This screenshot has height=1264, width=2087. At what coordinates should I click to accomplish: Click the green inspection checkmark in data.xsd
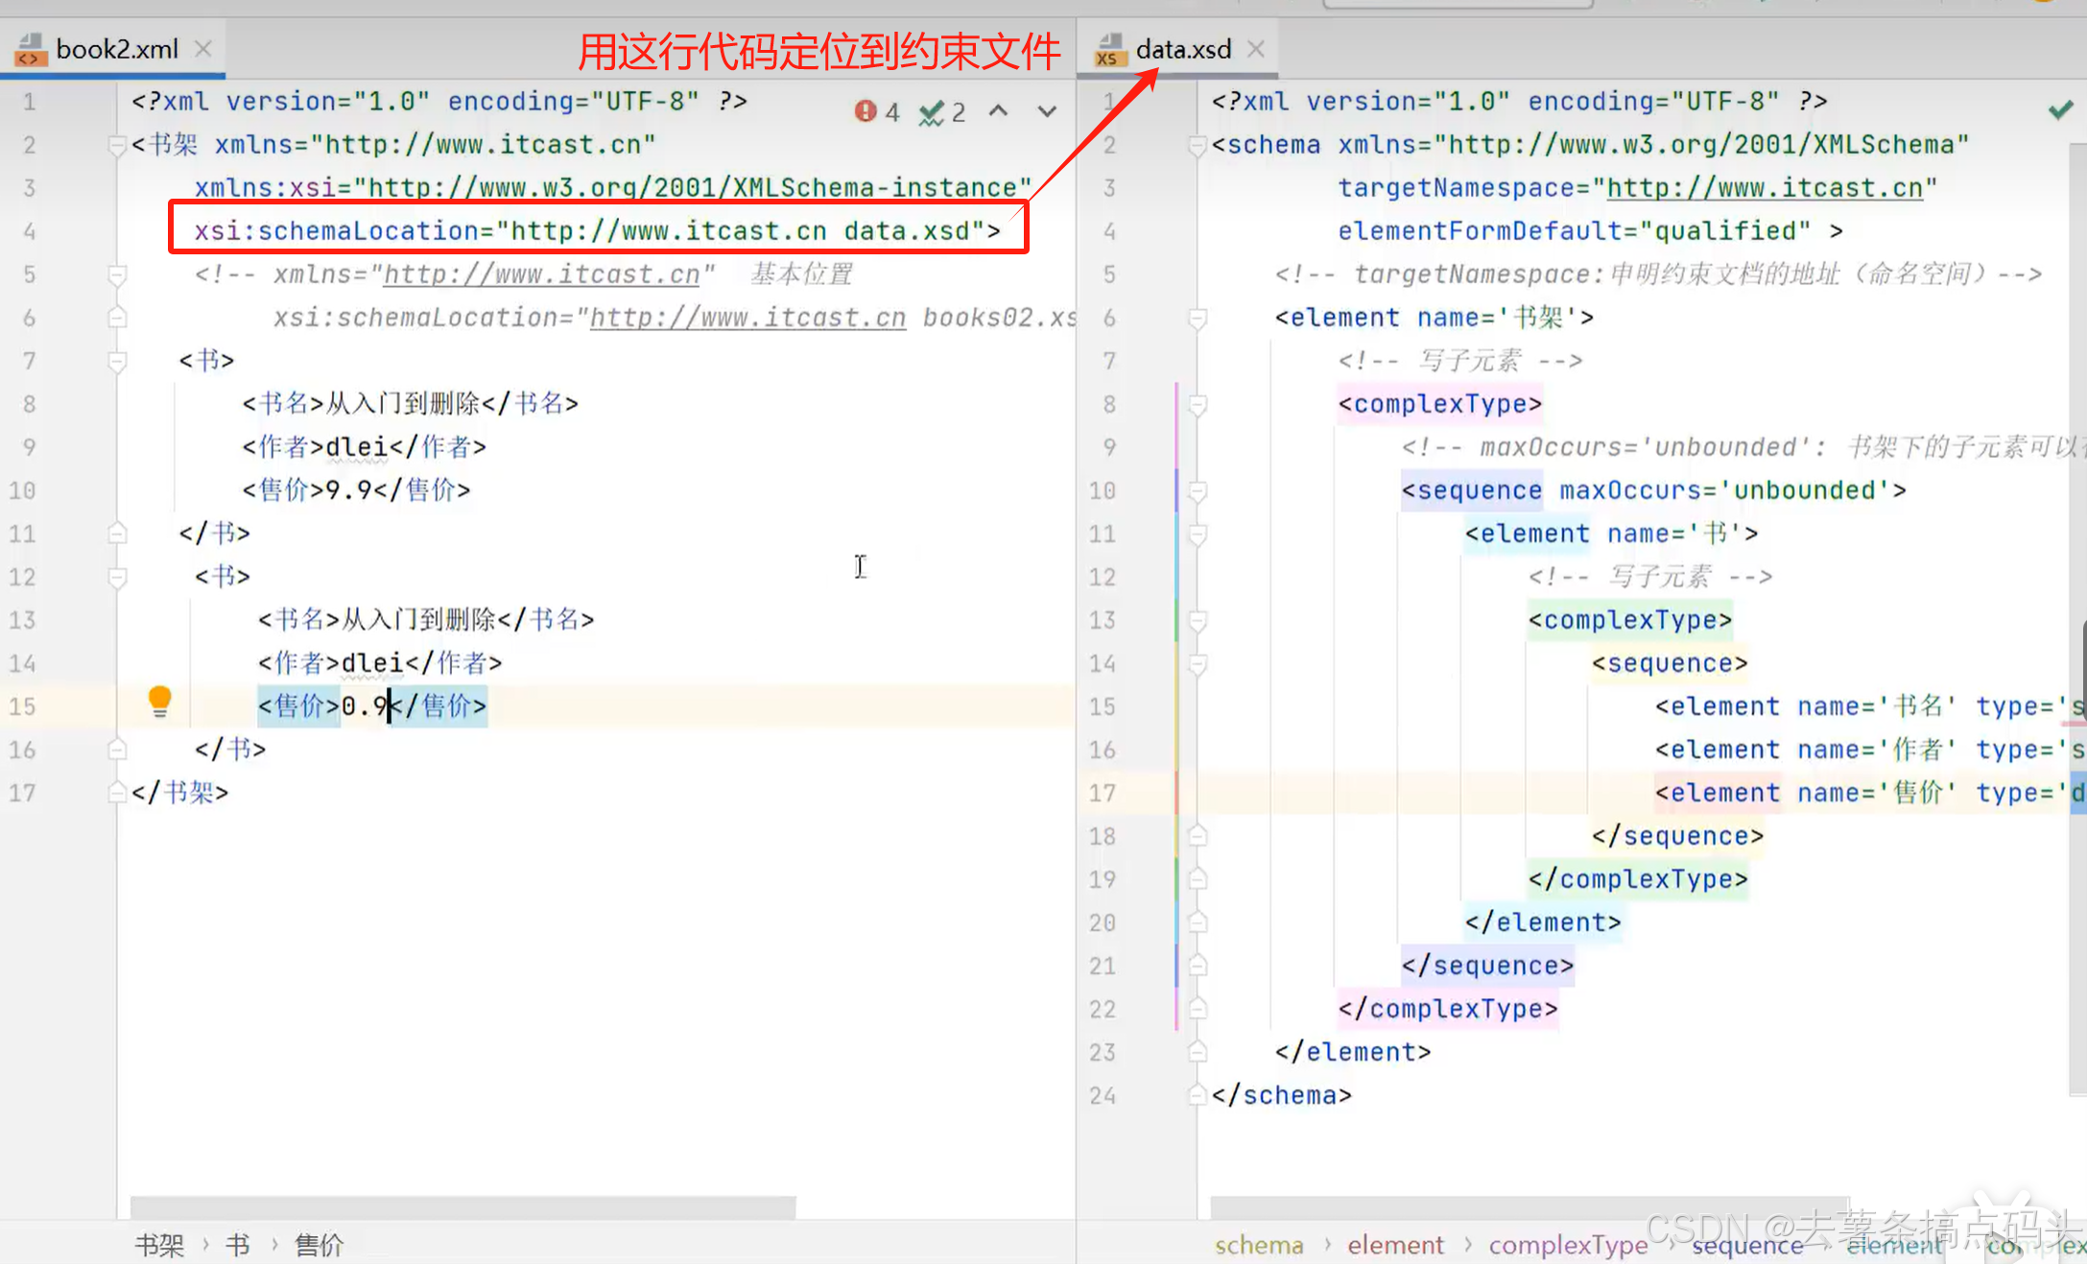(2060, 109)
